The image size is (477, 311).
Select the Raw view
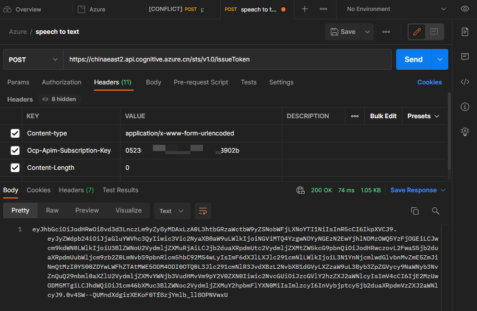[52, 210]
